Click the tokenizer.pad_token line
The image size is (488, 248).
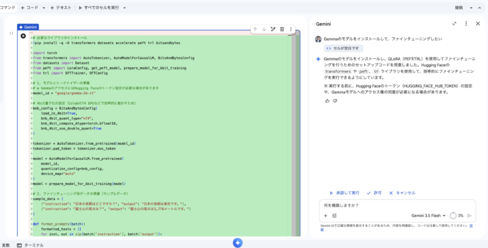[74, 148]
